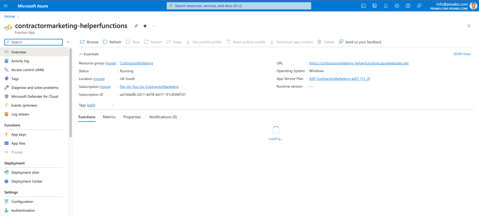Viewport: 479px width, 216px height.
Task: Click the Swap command
Action: point(174,42)
